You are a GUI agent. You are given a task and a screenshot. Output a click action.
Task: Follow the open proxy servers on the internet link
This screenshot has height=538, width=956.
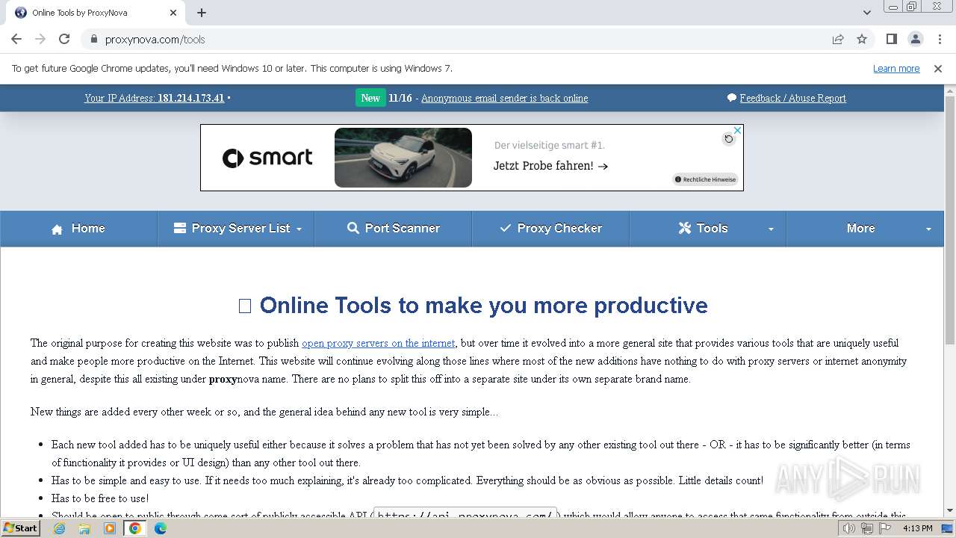(x=378, y=343)
